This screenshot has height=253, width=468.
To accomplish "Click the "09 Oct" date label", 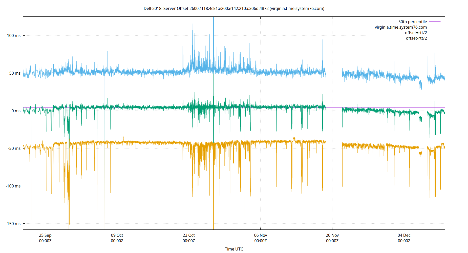I will pyautogui.click(x=117, y=235).
